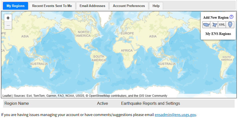Click the Active column header
Image resolution: width=238 pixels, height=118 pixels.
pyautogui.click(x=102, y=104)
